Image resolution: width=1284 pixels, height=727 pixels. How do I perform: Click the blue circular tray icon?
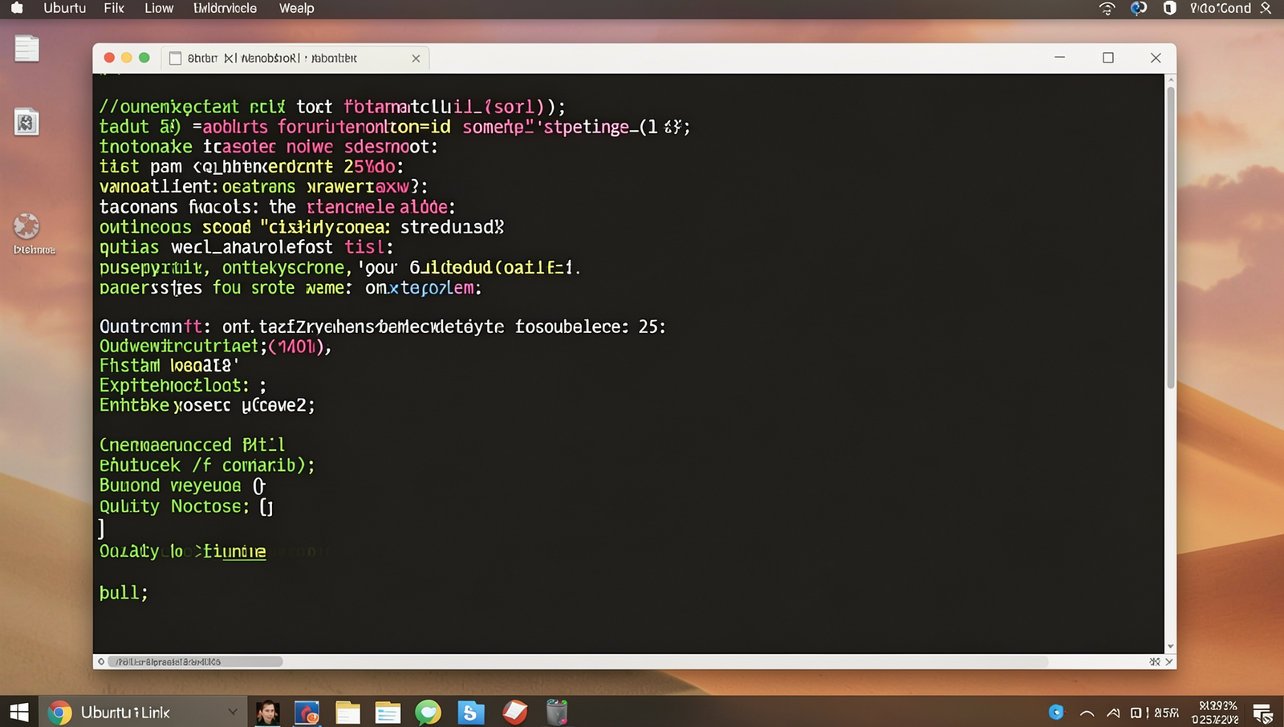coord(1056,712)
